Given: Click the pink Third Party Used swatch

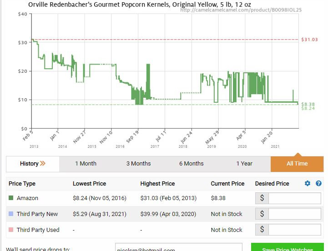Looking at the screenshot, I should [x=11, y=230].
